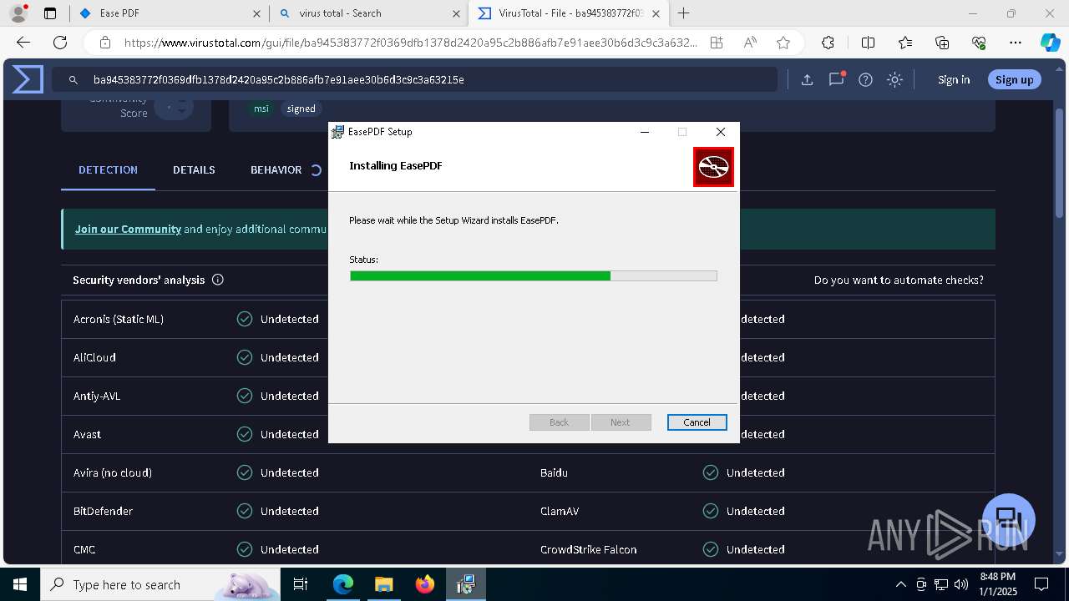Click the BitDefender vendor name
Image resolution: width=1069 pixels, height=601 pixels.
[x=103, y=511]
